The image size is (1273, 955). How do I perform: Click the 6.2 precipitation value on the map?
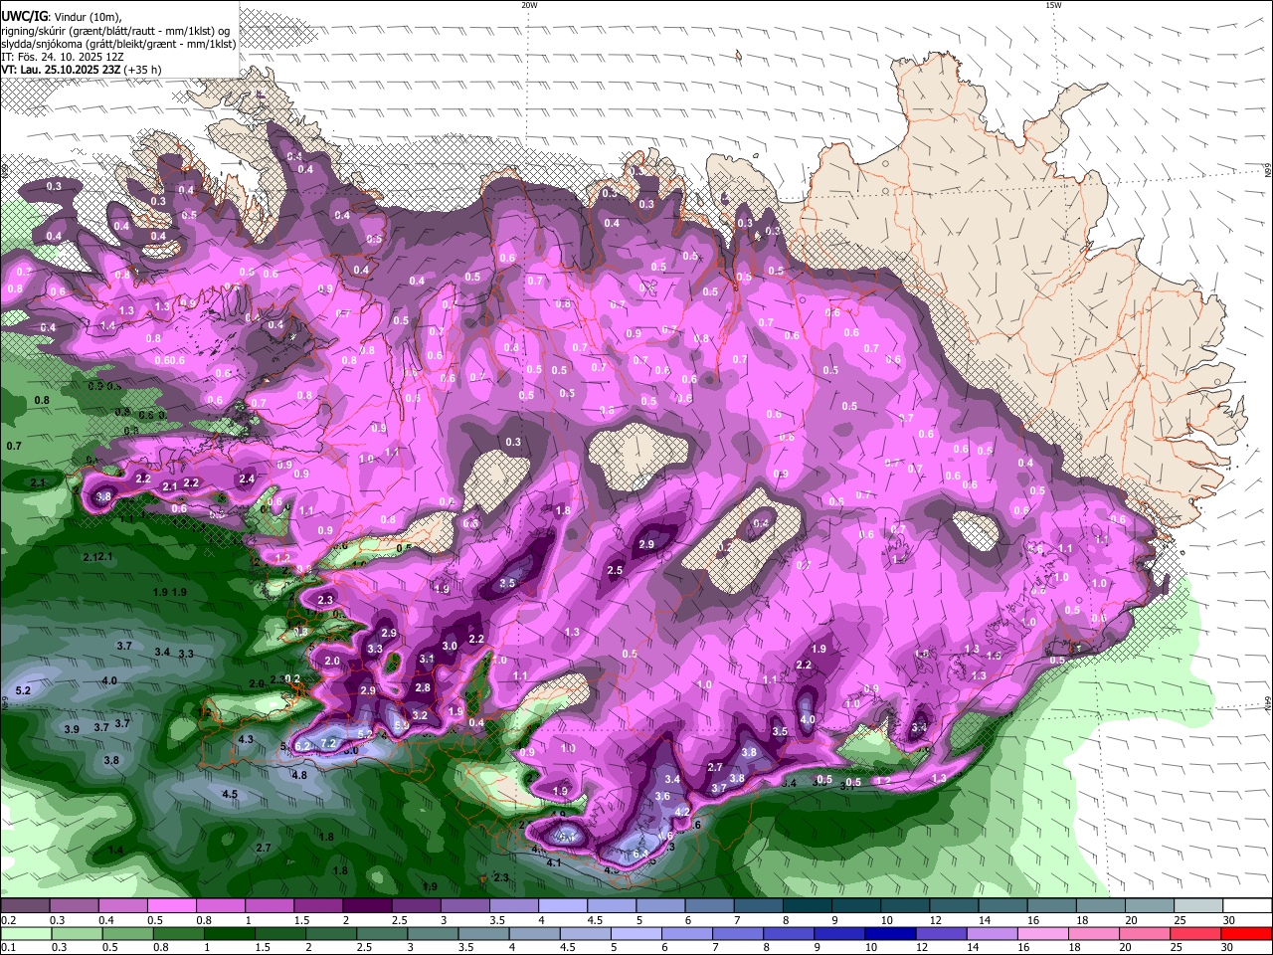click(303, 746)
